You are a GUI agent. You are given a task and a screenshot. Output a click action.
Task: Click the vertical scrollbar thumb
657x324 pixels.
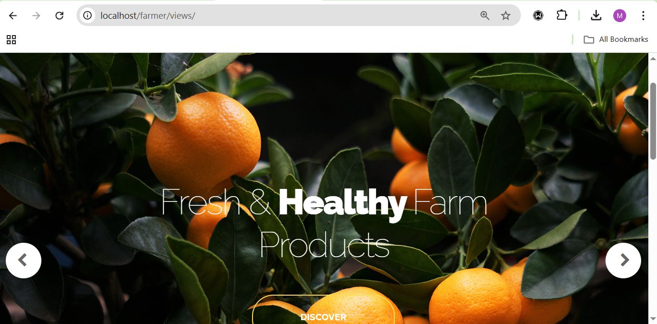(653, 121)
